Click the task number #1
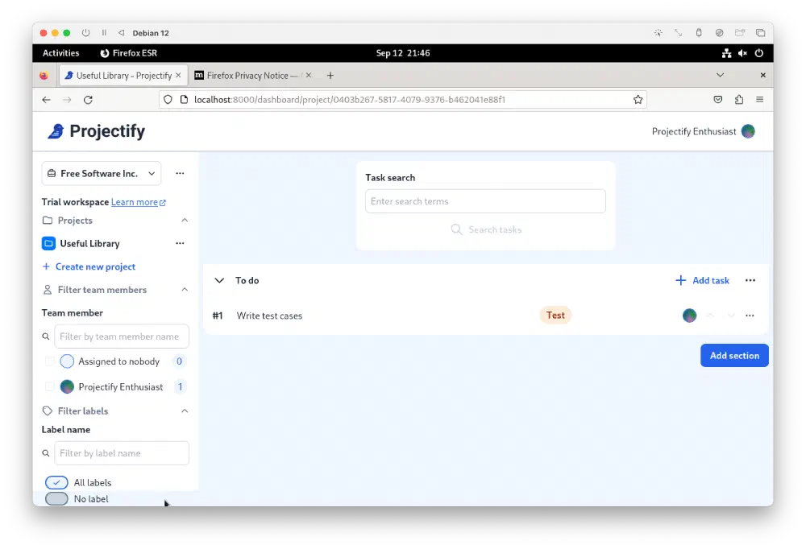The width and height of the screenshot is (806, 549). 218,316
